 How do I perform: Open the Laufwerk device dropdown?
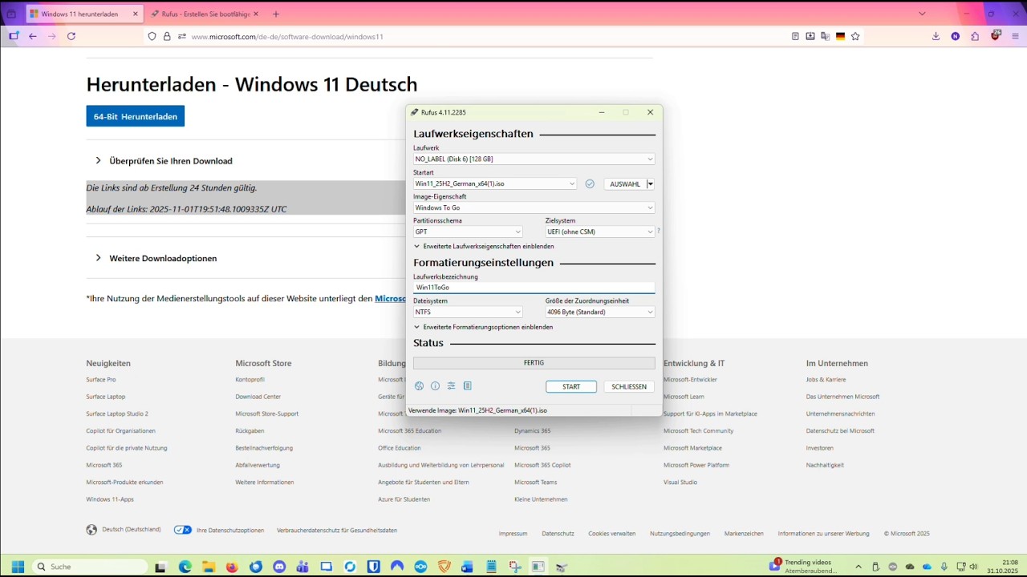[x=534, y=159]
